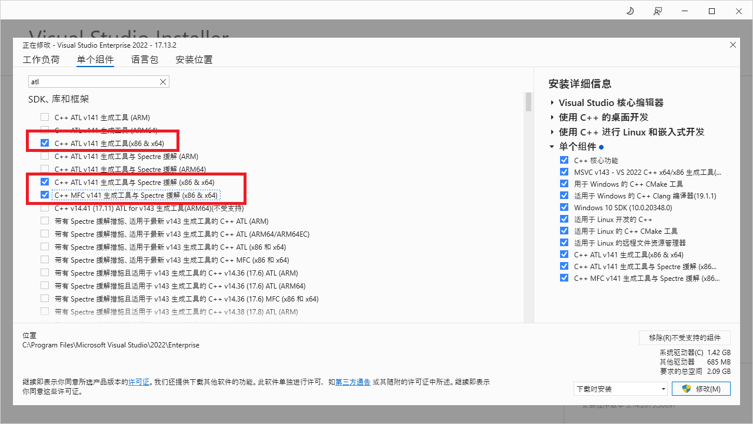The height and width of the screenshot is (424, 753).
Task: Uncheck Windows 10 SDK (10.0.20348.0) in details panel
Action: 564,207
